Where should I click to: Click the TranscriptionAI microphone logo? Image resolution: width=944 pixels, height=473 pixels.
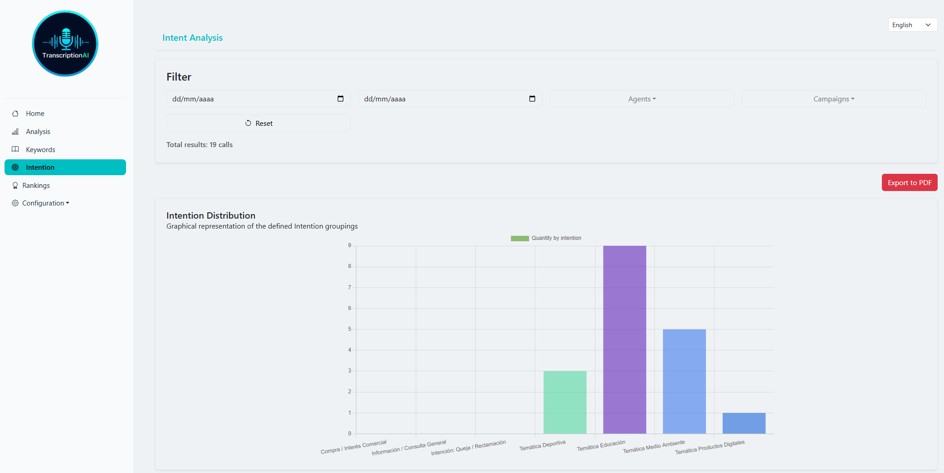65,43
